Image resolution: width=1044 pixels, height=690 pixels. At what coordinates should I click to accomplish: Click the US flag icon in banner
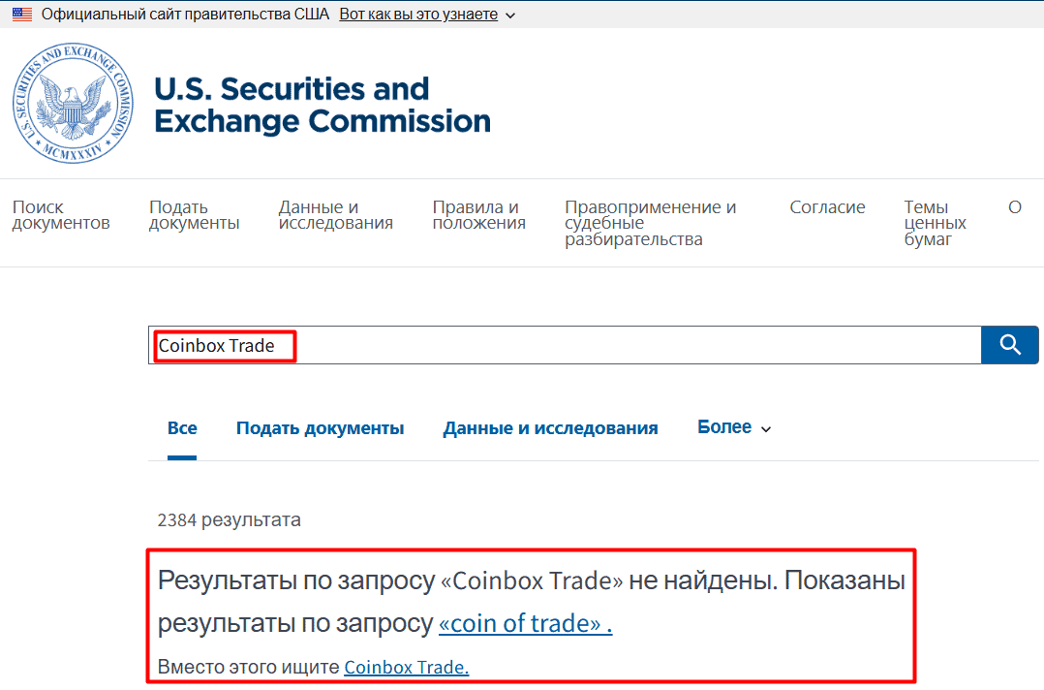[x=21, y=15]
